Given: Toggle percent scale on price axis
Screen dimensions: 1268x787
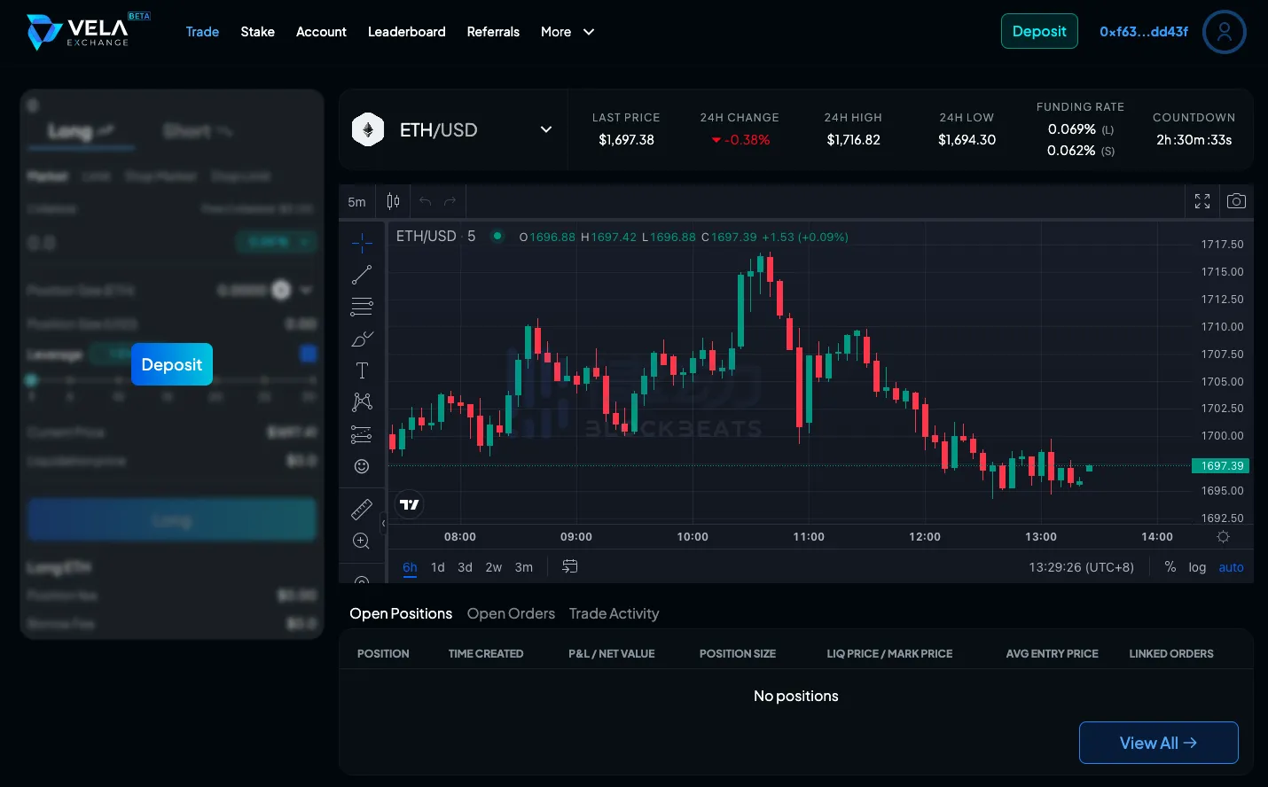Looking at the screenshot, I should [x=1170, y=567].
